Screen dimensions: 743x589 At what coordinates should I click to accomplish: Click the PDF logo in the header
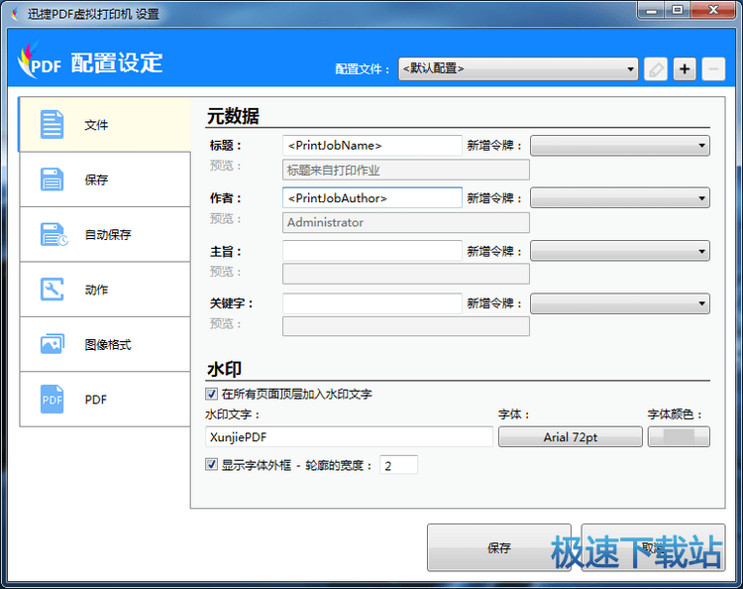[x=39, y=60]
